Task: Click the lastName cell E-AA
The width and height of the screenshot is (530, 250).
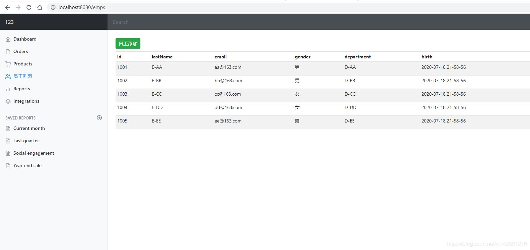Action: coord(157,67)
